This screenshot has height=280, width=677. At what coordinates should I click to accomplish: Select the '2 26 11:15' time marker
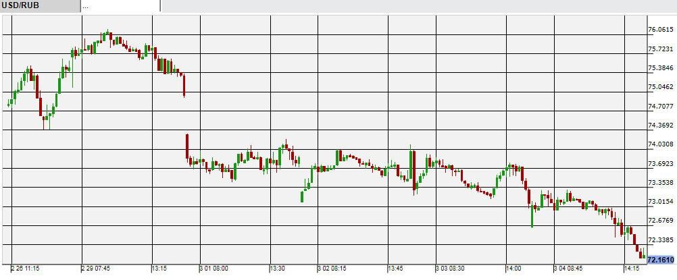pyautogui.click(x=25, y=269)
